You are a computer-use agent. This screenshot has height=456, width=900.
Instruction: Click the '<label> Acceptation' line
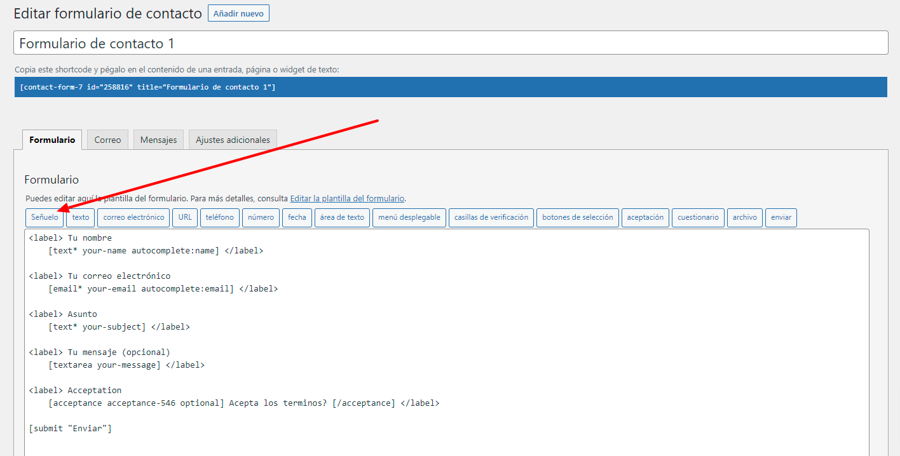pos(75,391)
